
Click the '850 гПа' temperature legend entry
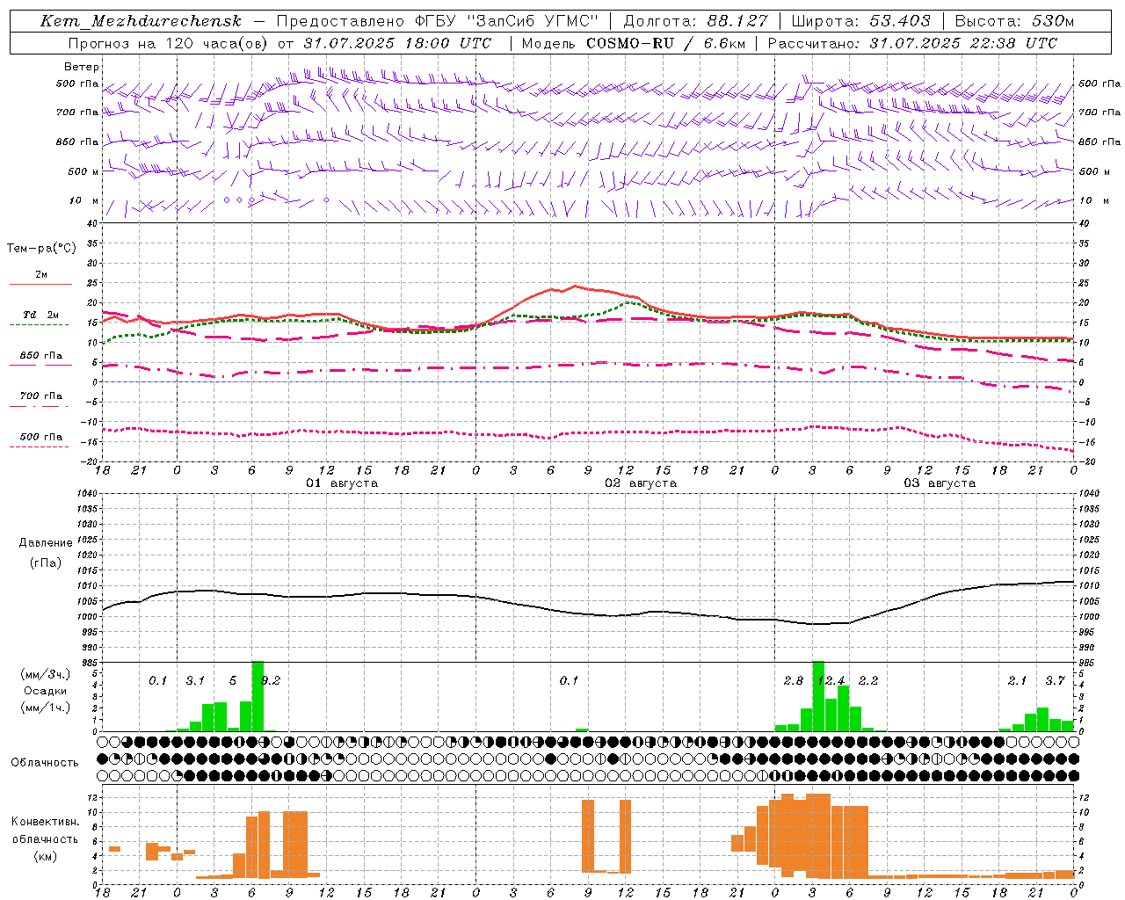[x=41, y=356]
